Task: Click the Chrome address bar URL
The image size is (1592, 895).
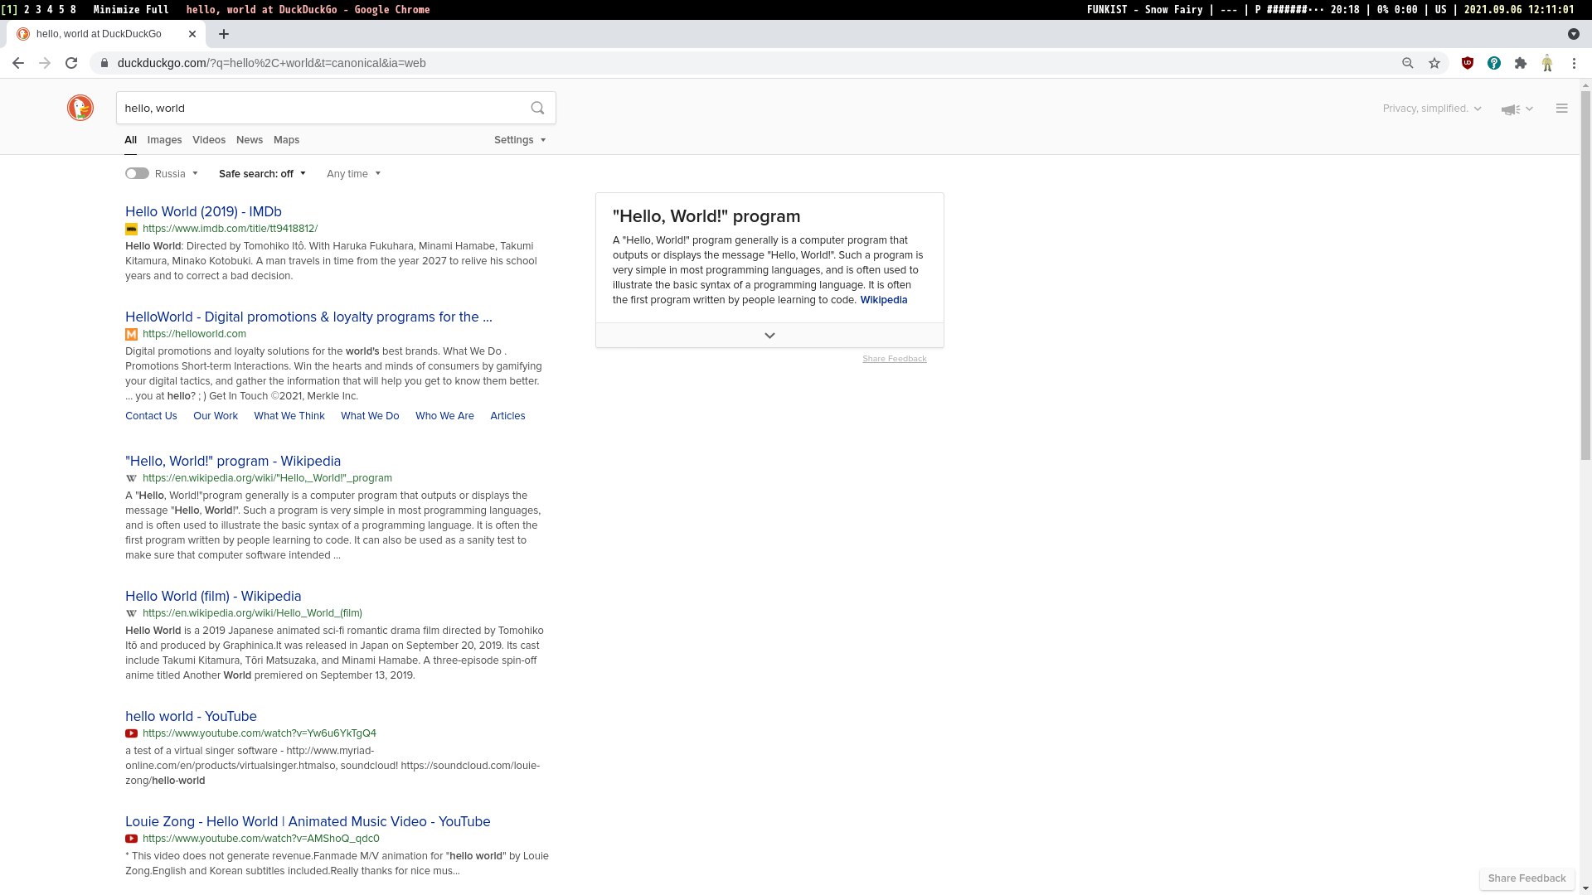Action: [272, 63]
